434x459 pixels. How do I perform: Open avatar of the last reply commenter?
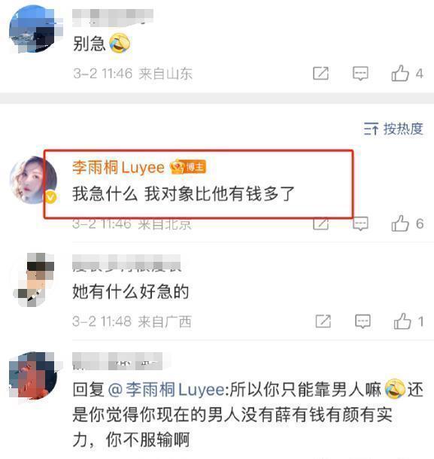pos(33,375)
